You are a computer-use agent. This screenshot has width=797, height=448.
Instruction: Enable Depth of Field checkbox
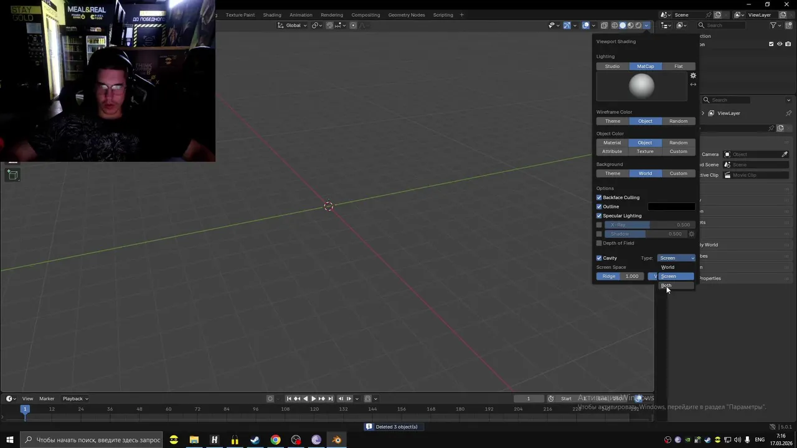tap(599, 243)
